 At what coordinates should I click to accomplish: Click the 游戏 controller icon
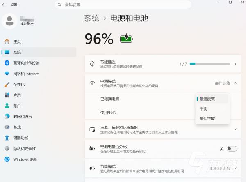tap(7, 127)
